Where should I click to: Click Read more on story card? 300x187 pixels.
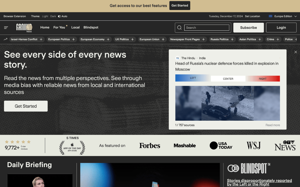[273, 125]
